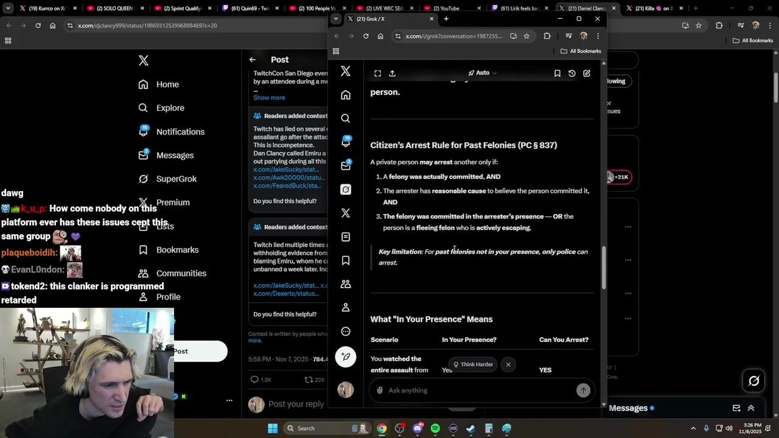Open Communities in X left navigation

tap(172, 274)
